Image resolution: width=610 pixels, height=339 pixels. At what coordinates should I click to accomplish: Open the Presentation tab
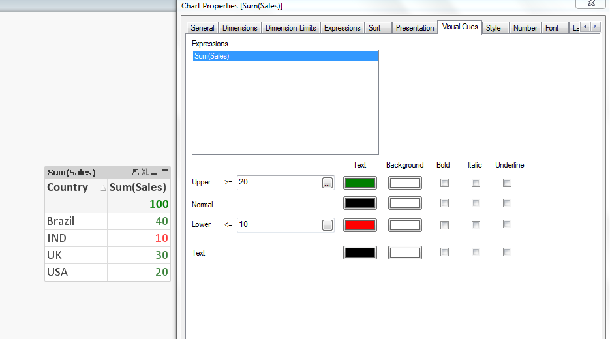pyautogui.click(x=415, y=28)
